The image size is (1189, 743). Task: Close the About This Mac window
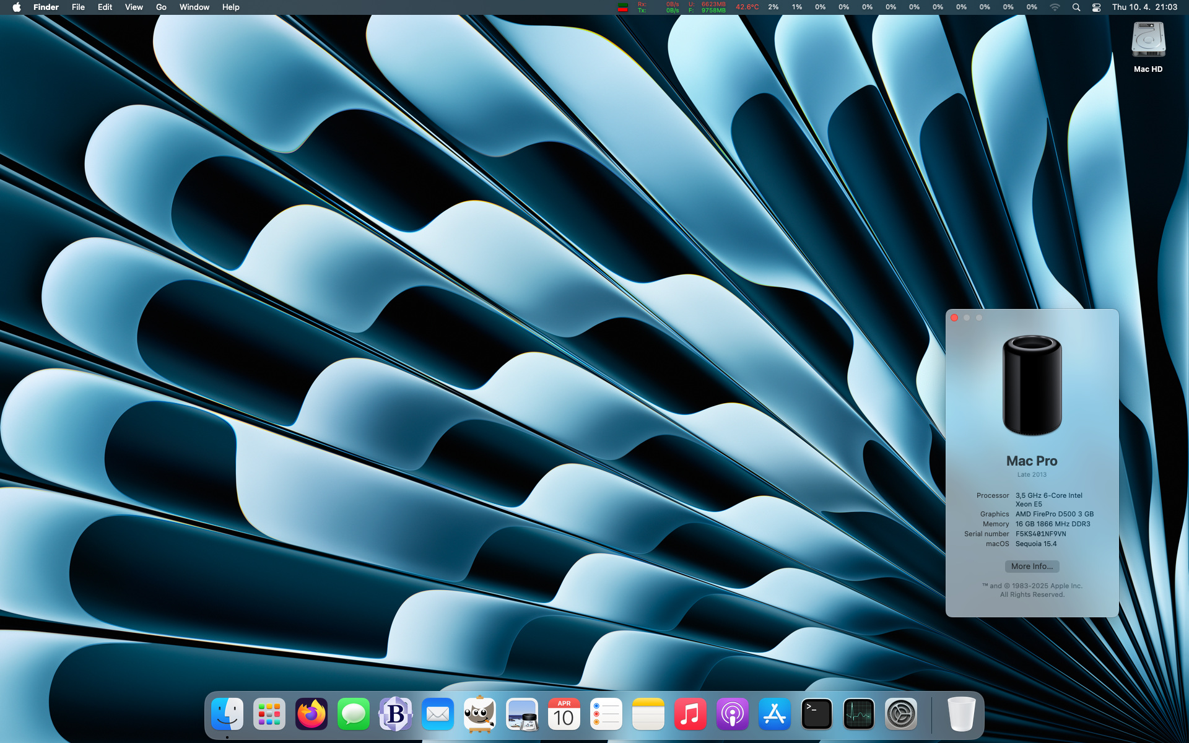click(954, 318)
